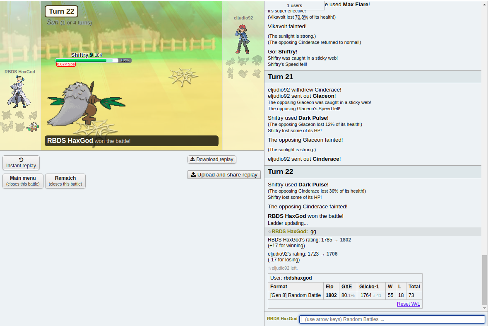Image resolution: width=488 pixels, height=326 pixels.
Task: Click the Shiftry team icon under RBDS HaxGod
Action: pos(33,127)
